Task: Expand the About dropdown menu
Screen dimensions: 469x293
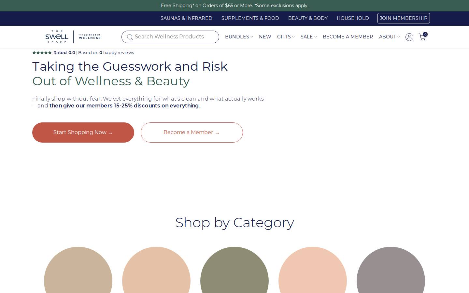Action: coord(389,37)
